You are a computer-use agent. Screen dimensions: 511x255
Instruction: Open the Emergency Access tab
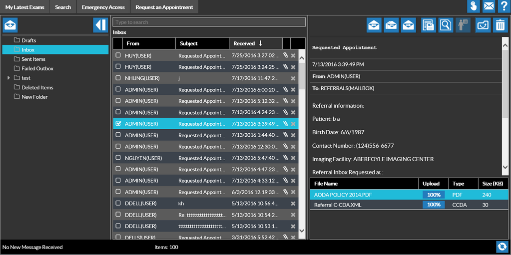coord(103,7)
